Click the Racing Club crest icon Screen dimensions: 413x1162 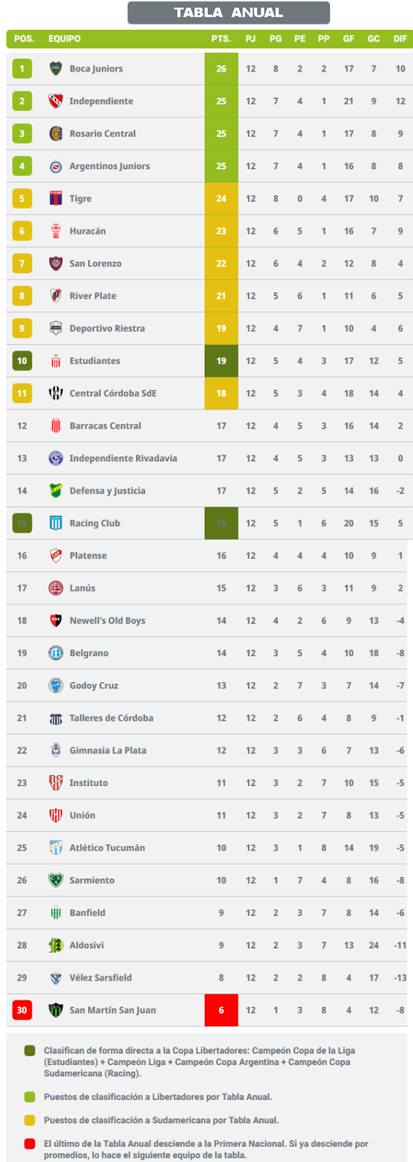[55, 523]
